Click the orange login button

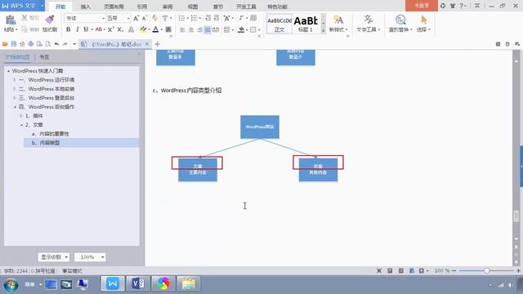pyautogui.click(x=422, y=6)
